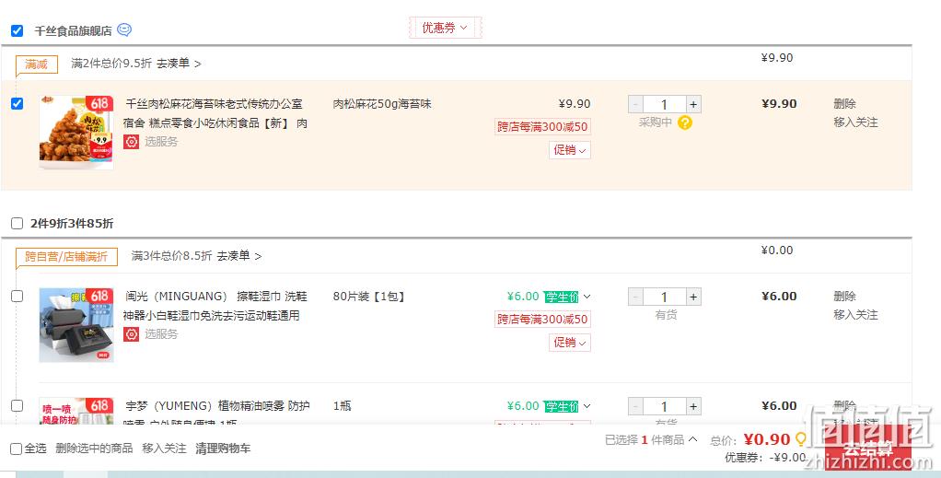Open the 闽光（MINGUANG）擦鞋湿巾 product title
The height and width of the screenshot is (478, 941).
[x=215, y=307]
